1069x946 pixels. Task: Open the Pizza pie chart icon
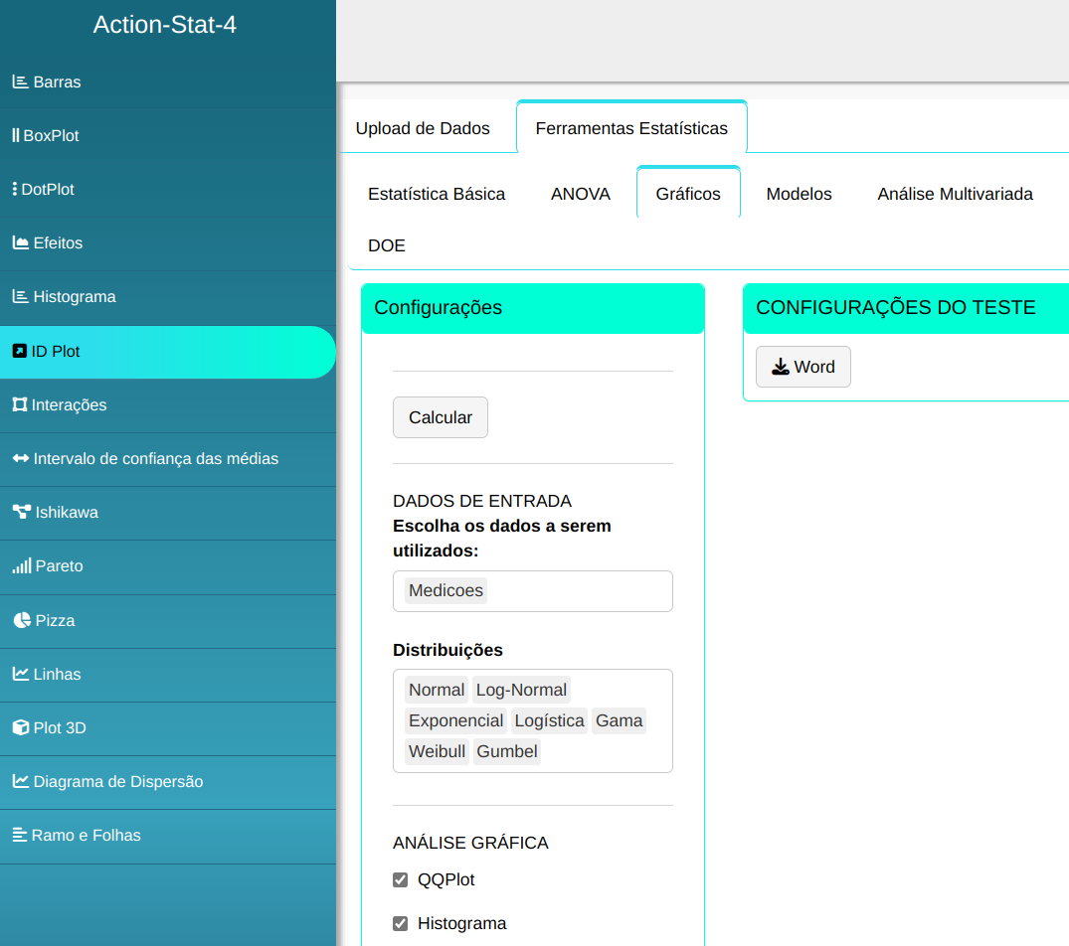click(x=22, y=621)
